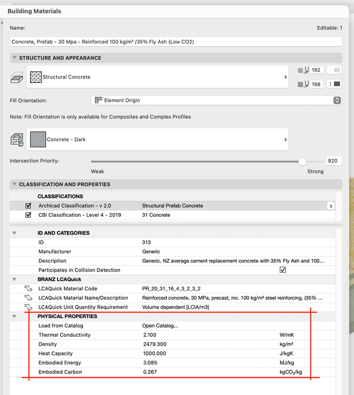Image resolution: width=354 pixels, height=395 pixels.
Task: Collapse the CLASSIFICATION AND PROPERTIES section
Action: (x=14, y=184)
